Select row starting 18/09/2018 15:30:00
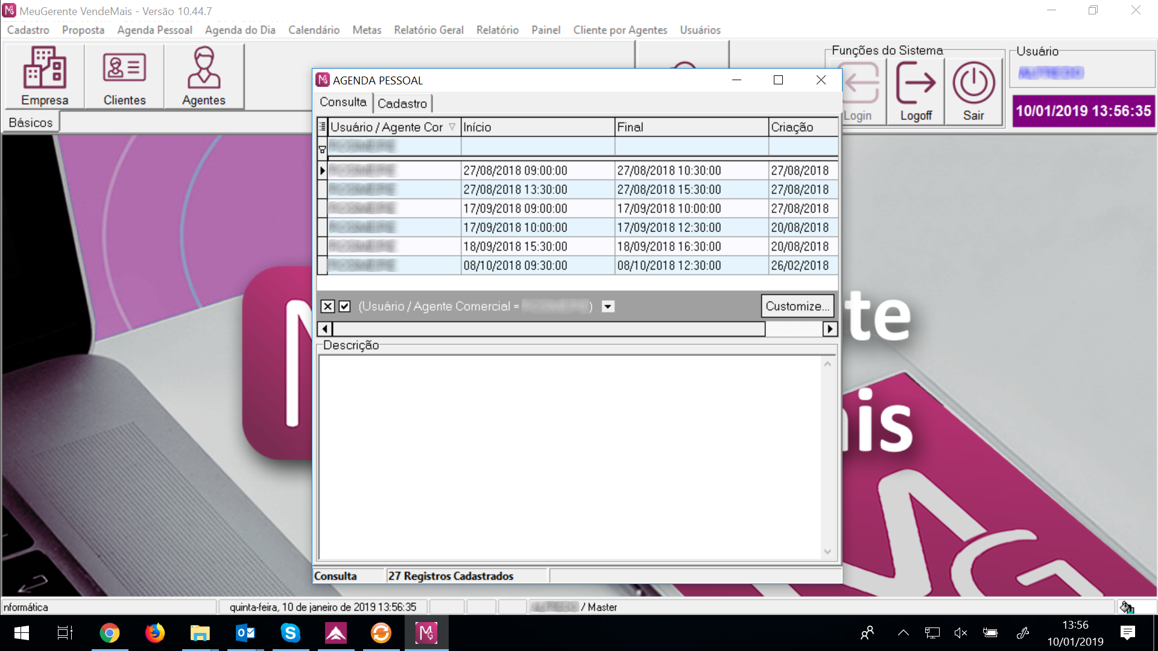1158x651 pixels. click(578, 247)
